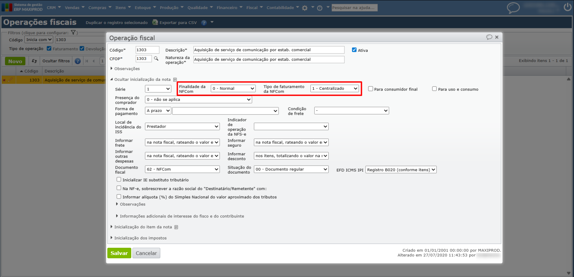Click the Salvar button
Screen dimensions: 574x277
[119, 253]
